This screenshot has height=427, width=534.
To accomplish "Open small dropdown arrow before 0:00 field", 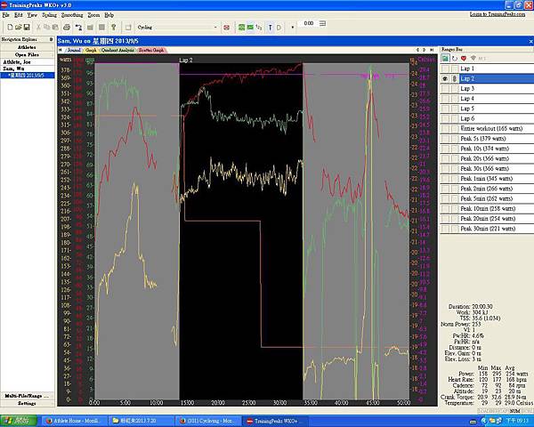I will point(293,28).
